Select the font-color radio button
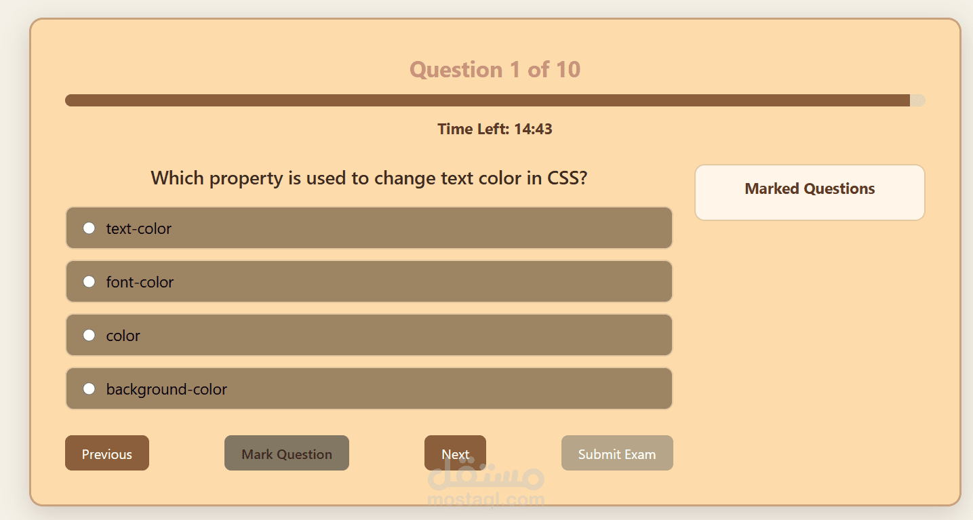The image size is (973, 520). (89, 281)
